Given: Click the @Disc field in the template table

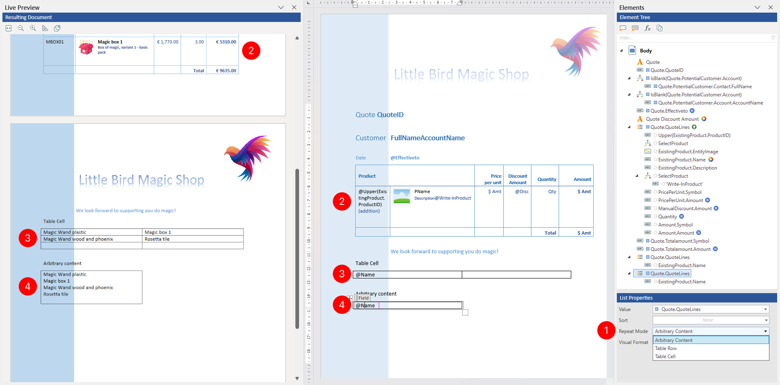Looking at the screenshot, I should point(522,191).
